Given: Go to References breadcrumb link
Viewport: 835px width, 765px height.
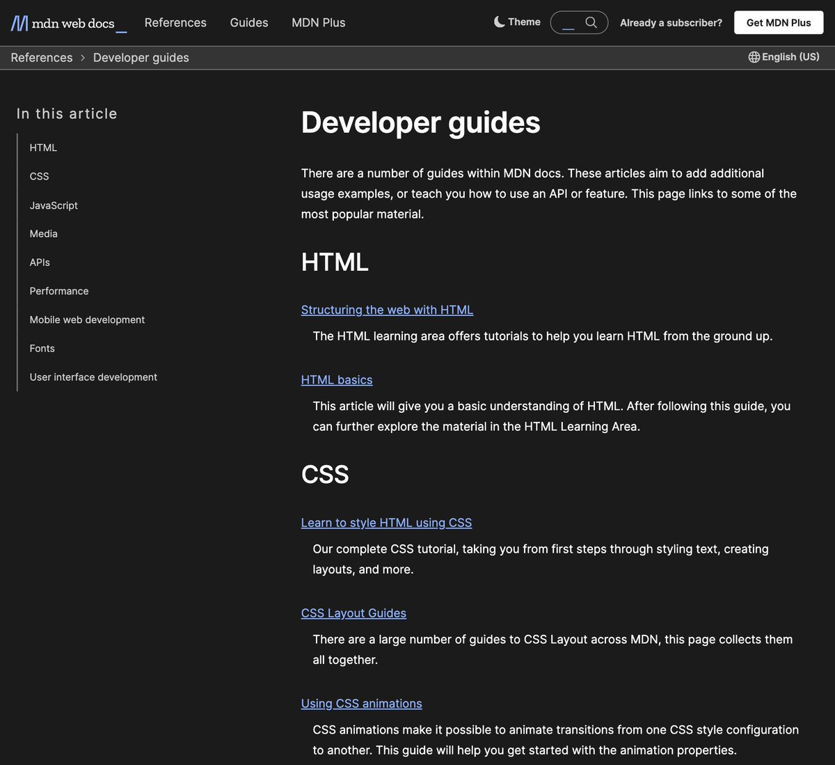Looking at the screenshot, I should click(x=42, y=58).
